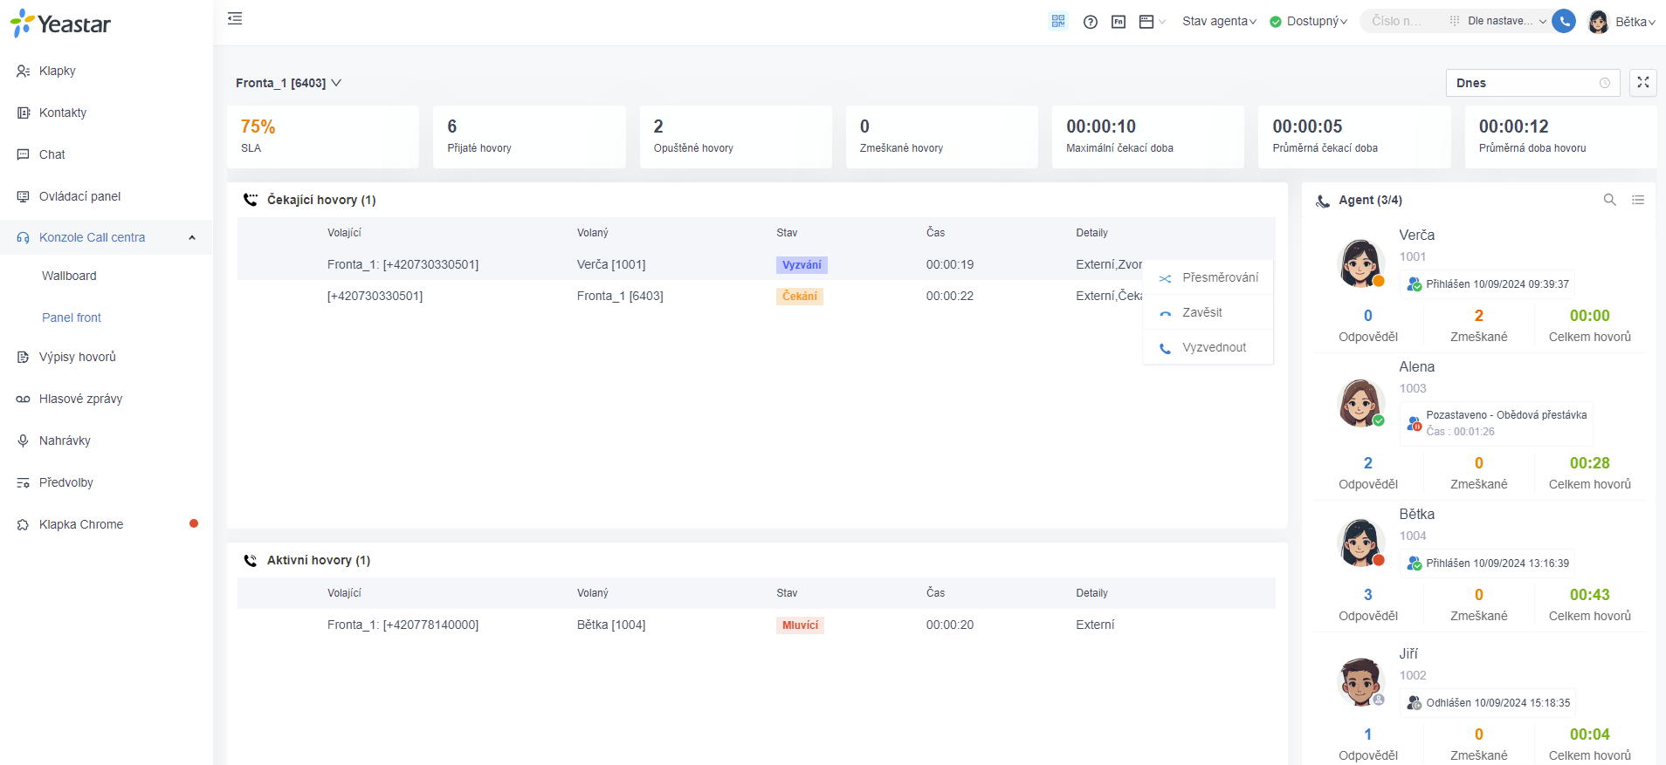Click the Předvolby settings sliders icon
The image size is (1666, 765).
pos(24,482)
